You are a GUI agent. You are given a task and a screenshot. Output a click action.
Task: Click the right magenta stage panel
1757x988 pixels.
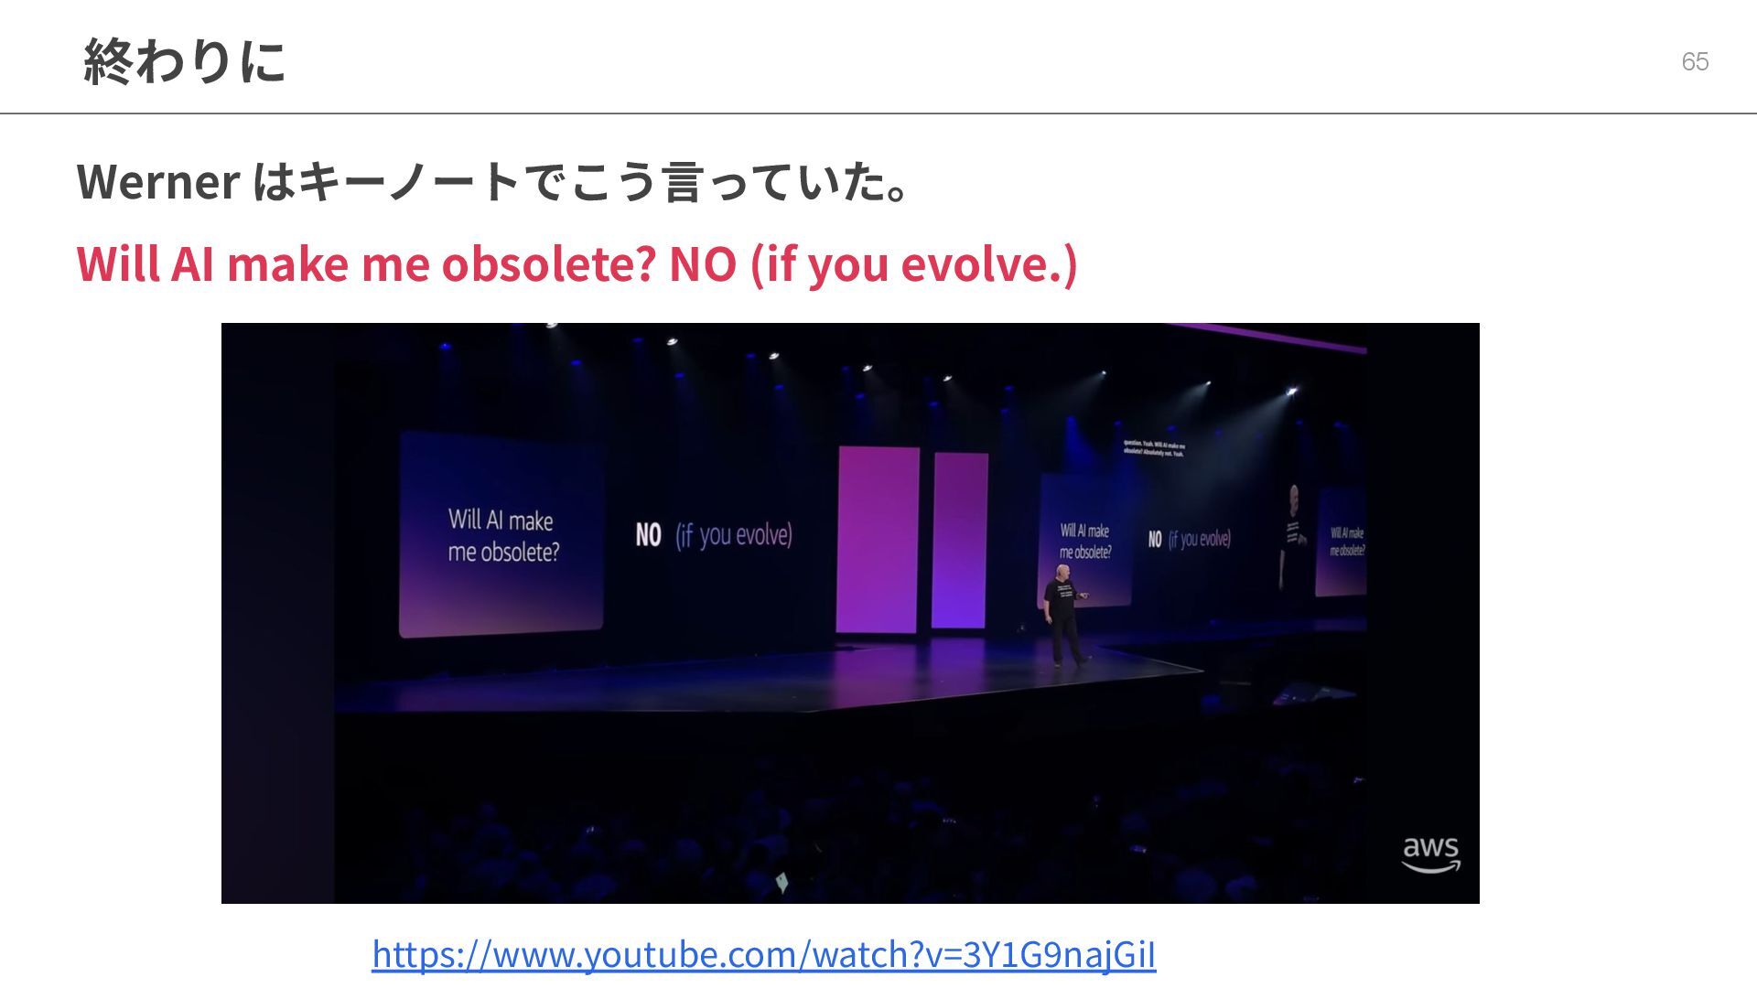959,540
